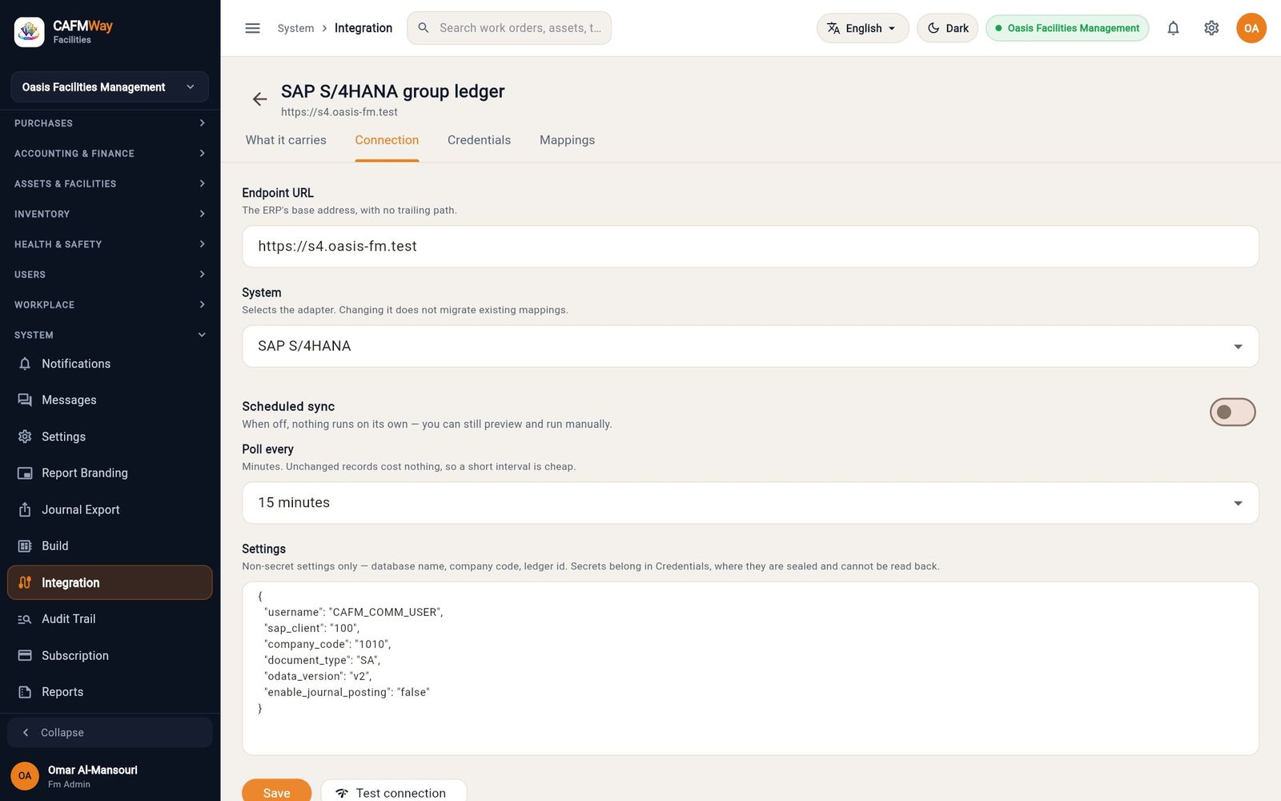Collapse the System section
This screenshot has height=801, width=1281.
pyautogui.click(x=110, y=335)
